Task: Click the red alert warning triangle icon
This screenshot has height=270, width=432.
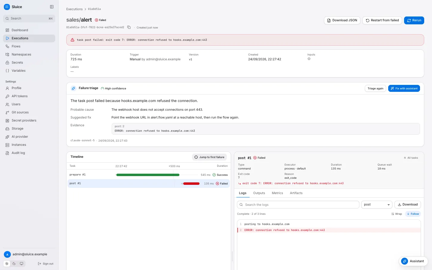Action: pyautogui.click(x=72, y=40)
